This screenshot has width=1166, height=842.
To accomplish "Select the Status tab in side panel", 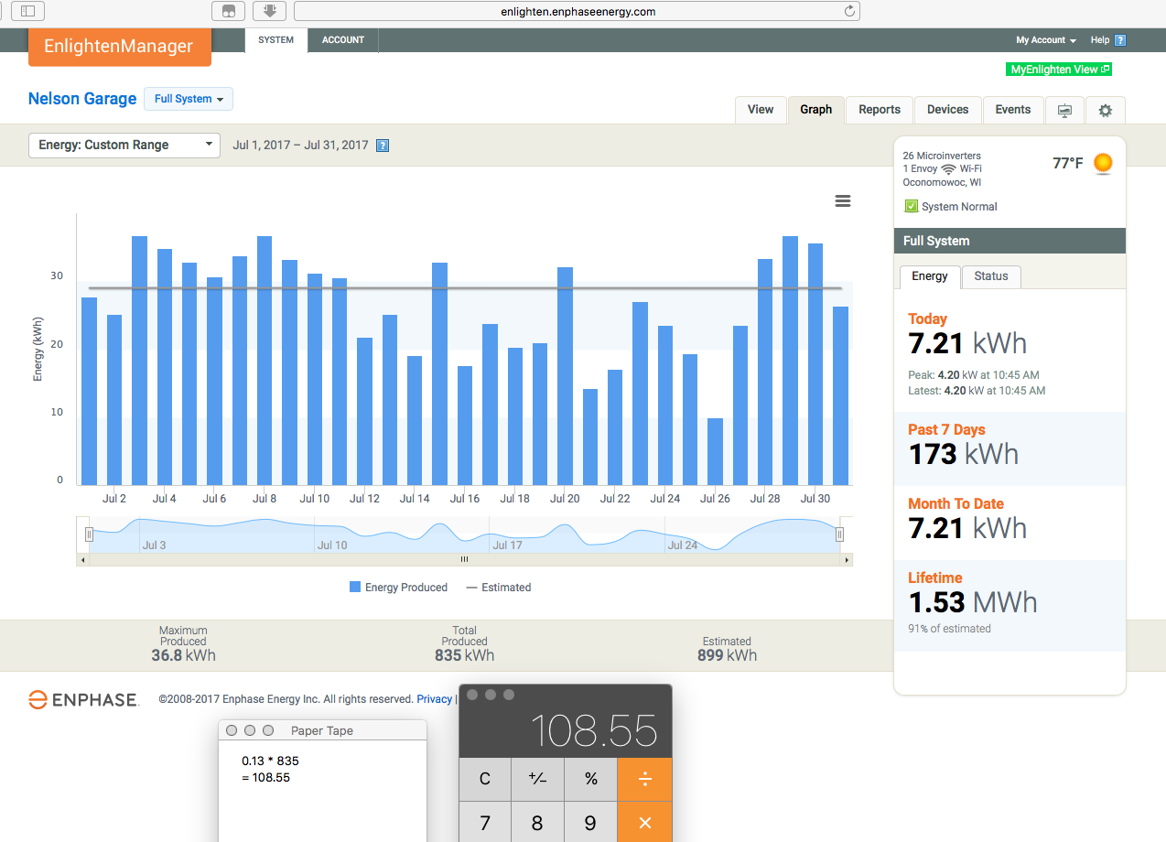I will (990, 276).
